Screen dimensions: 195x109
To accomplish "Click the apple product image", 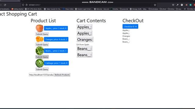I will tap(40, 28).
